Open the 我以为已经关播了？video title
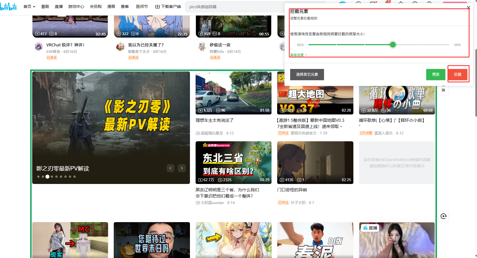The image size is (477, 258). [146, 45]
